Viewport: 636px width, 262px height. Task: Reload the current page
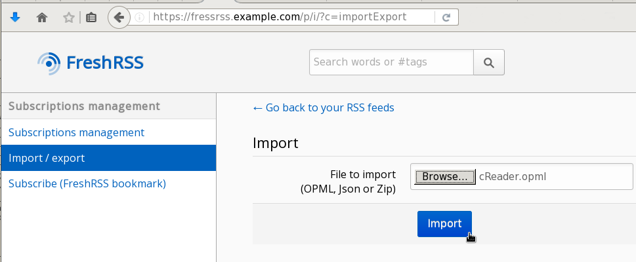[x=446, y=18]
